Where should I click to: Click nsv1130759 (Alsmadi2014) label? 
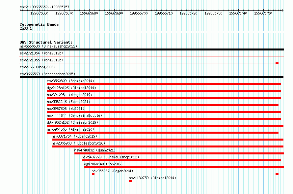[x=152, y=178]
